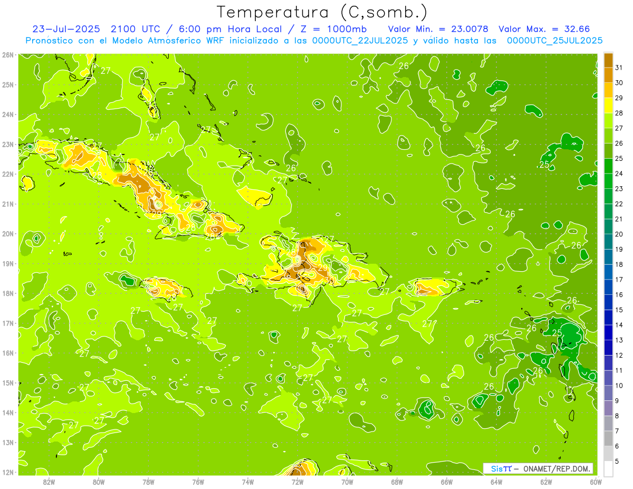Pick the legend swatch between 21 and 22
633x489 pixels.
pos(608,211)
